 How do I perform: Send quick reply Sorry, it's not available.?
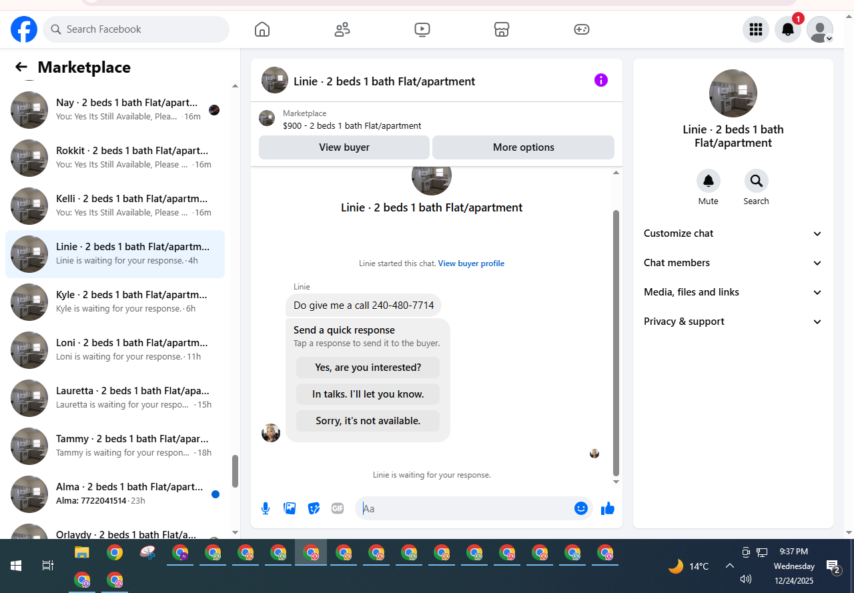368,421
